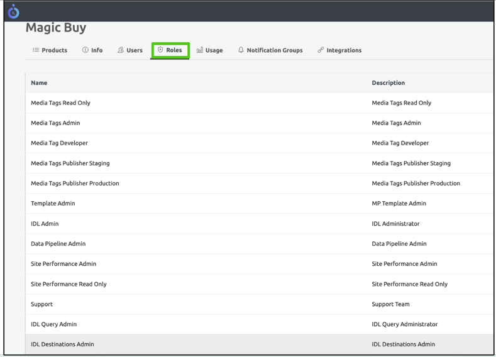Select the Data Pipeline Admin role
Image resolution: width=496 pixels, height=357 pixels.
pos(58,244)
